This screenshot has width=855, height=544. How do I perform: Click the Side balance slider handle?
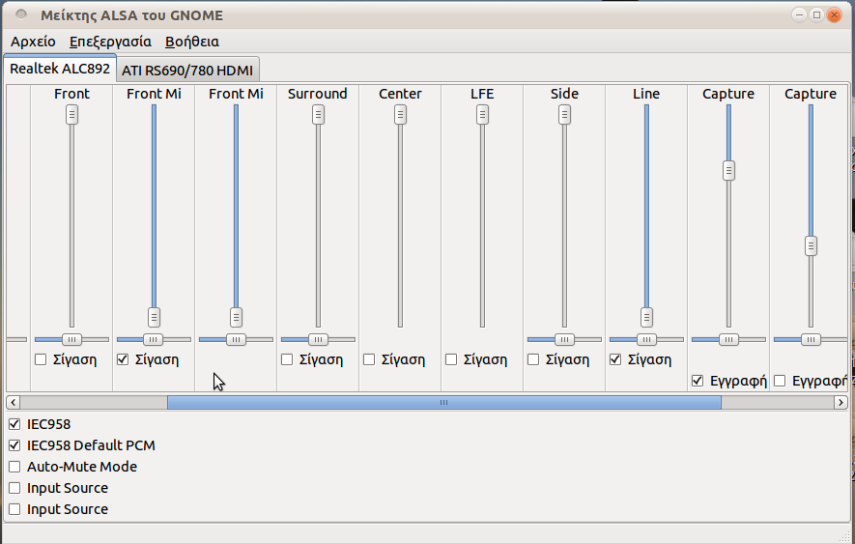[564, 339]
